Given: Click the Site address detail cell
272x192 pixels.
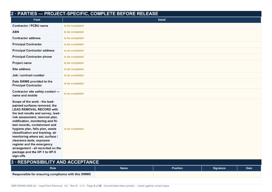Looking at the screenshot, I should (162, 69).
